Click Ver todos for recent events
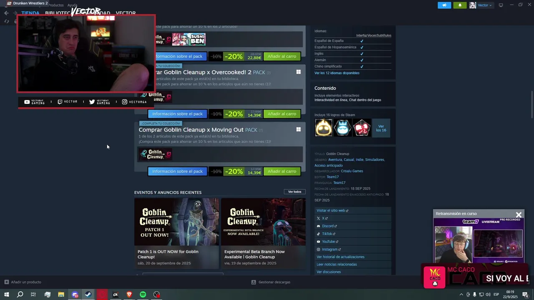This screenshot has height=300, width=534. pyautogui.click(x=295, y=192)
